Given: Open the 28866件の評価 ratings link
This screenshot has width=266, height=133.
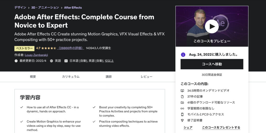Looking at the screenshot, I should click(x=71, y=48).
